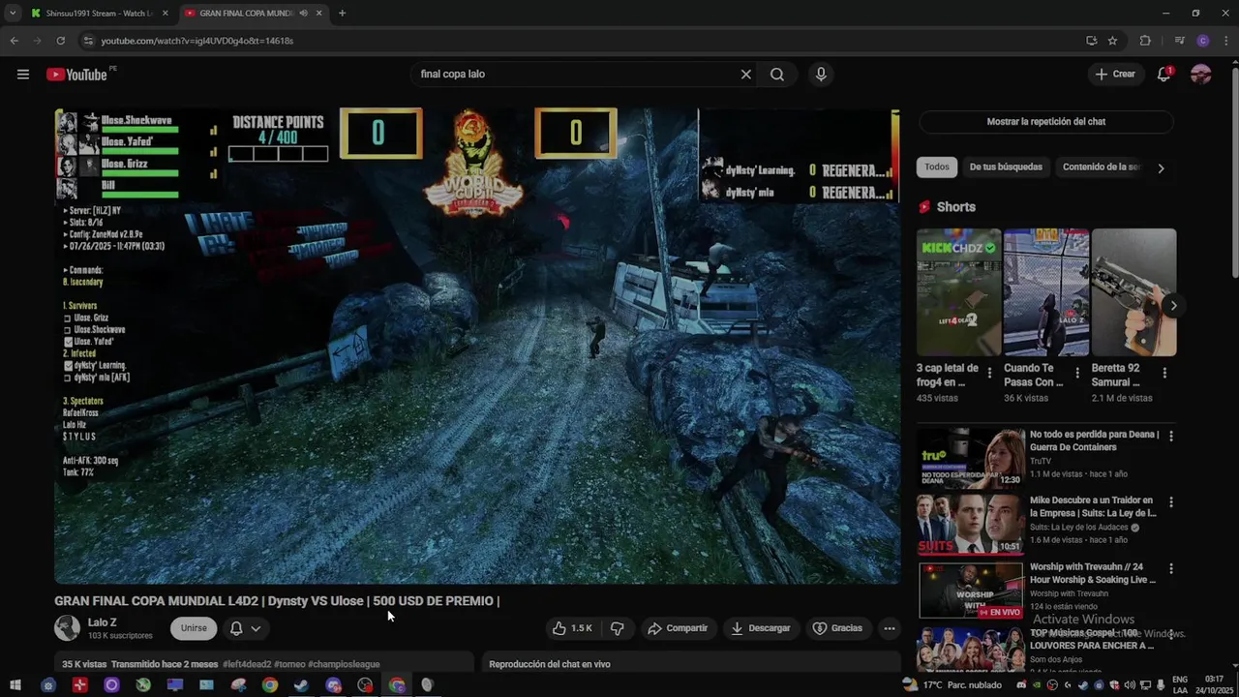The width and height of the screenshot is (1239, 697).
Task: Show next filter chips arrow
Action: (1161, 167)
